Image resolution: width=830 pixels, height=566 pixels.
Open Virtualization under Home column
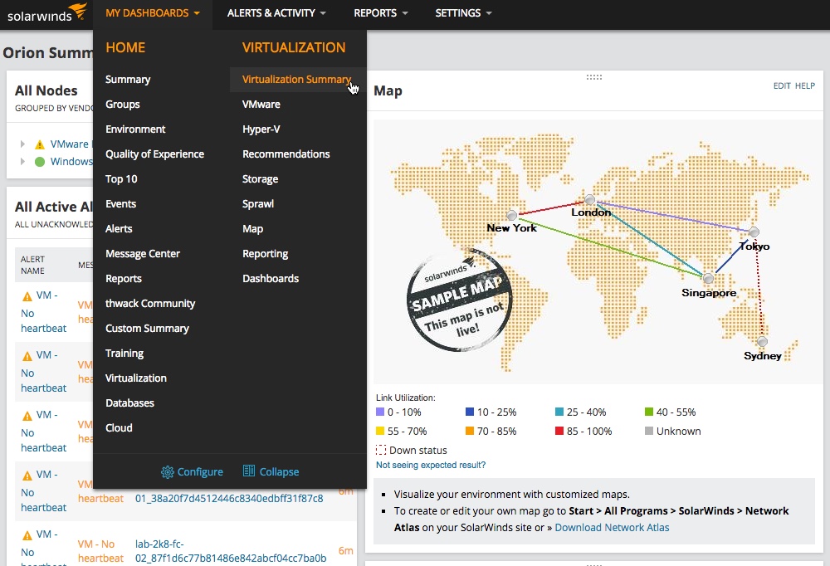pyautogui.click(x=135, y=378)
